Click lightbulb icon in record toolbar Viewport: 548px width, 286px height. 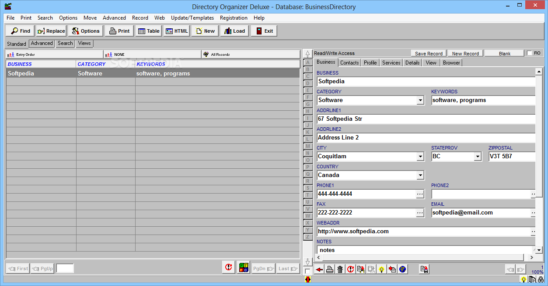(381, 269)
